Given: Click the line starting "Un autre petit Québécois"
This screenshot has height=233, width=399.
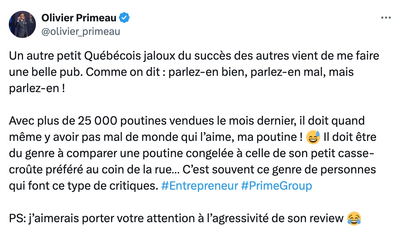Looking at the screenshot, I should coord(194,56).
